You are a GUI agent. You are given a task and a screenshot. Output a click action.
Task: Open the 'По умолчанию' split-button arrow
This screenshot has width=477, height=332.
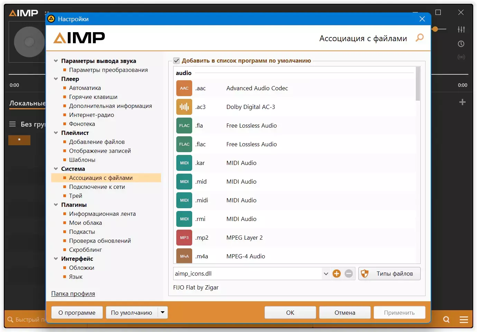pyautogui.click(x=162, y=313)
